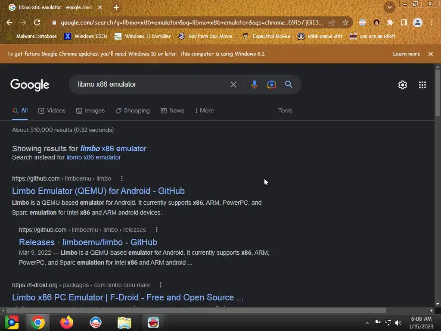Open the uhhh anime shit bookmark

pos(320,36)
